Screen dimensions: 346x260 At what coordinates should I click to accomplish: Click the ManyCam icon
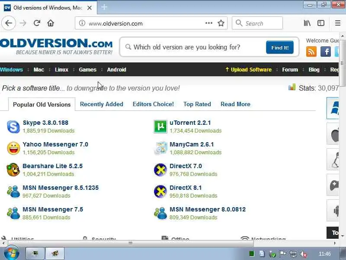160,148
